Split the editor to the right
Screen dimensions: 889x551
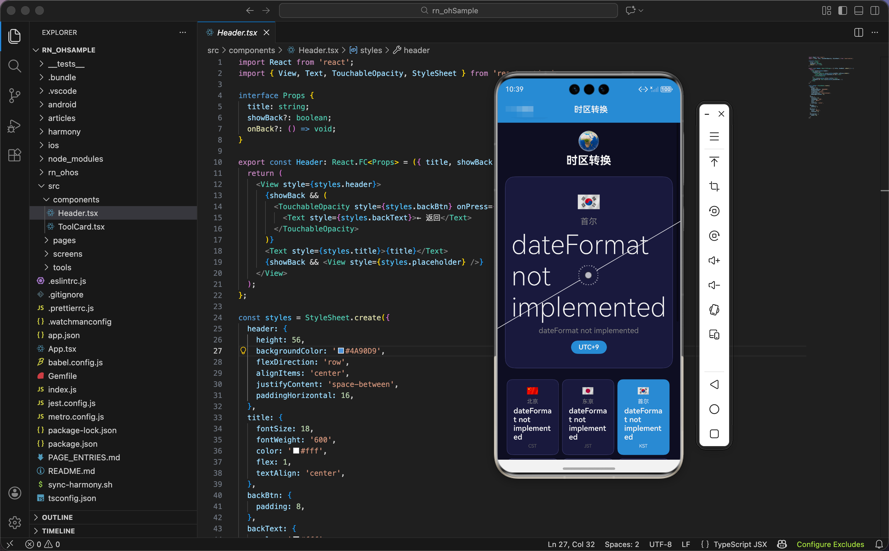point(858,32)
